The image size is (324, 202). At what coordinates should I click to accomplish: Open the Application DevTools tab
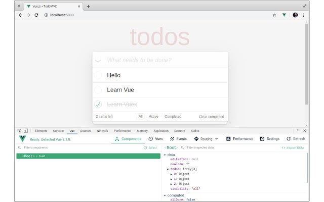pyautogui.click(x=161, y=131)
